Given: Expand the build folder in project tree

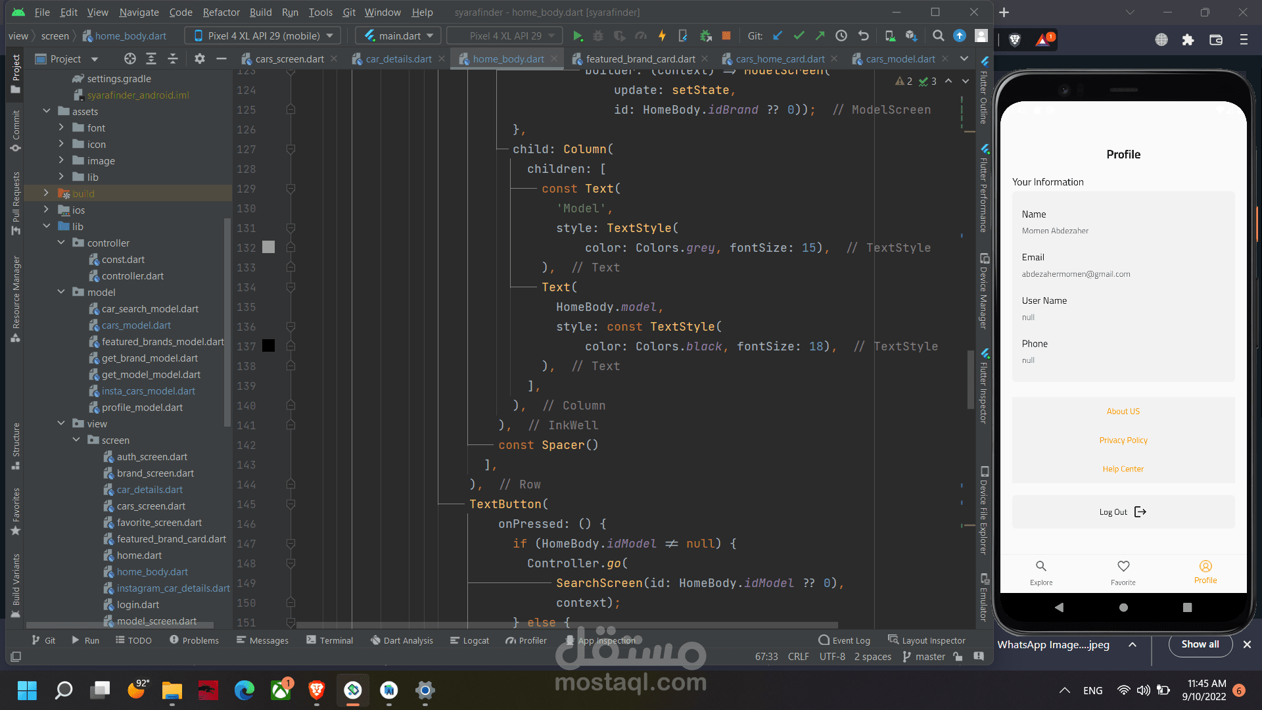Looking at the screenshot, I should pos(46,193).
